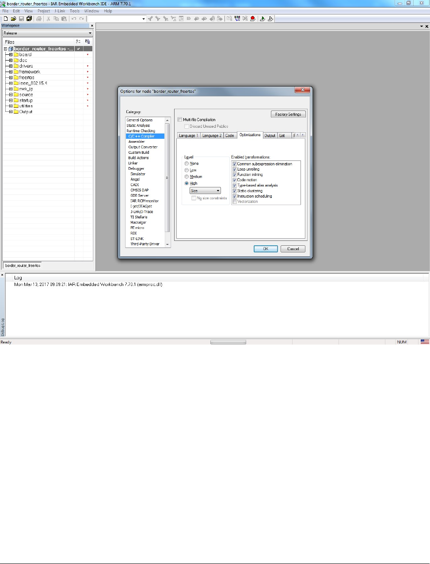The image size is (430, 564).
Task: Expand the source folder
Action: pyautogui.click(x=11, y=95)
